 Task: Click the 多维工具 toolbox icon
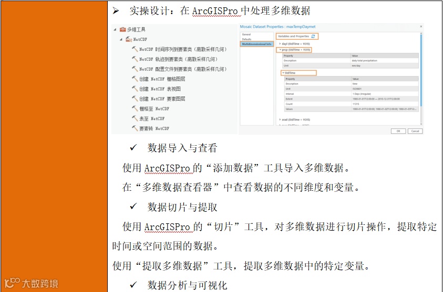click(x=122, y=29)
